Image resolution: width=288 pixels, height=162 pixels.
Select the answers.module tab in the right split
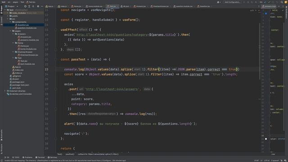click(x=269, y=6)
